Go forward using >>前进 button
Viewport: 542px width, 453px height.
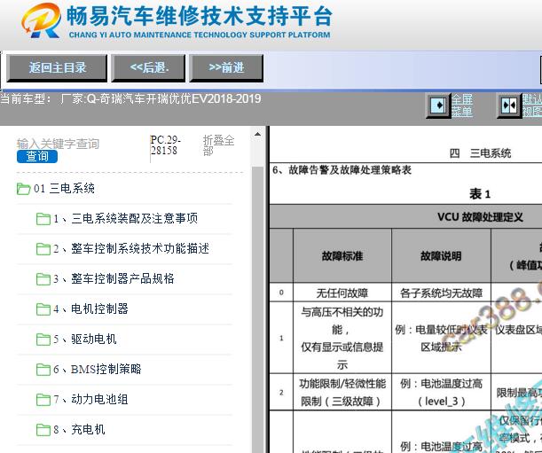(x=226, y=67)
